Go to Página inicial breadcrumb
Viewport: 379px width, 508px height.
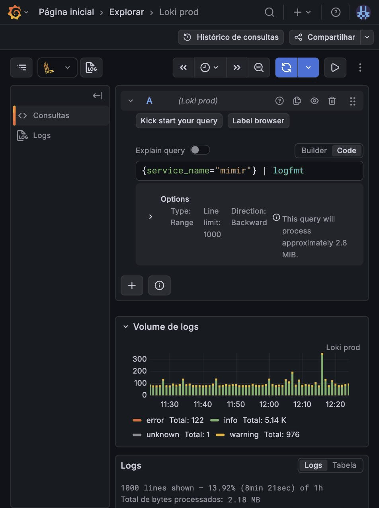point(66,12)
